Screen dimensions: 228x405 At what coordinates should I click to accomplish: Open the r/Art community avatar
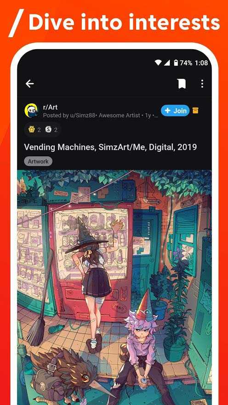point(31,111)
